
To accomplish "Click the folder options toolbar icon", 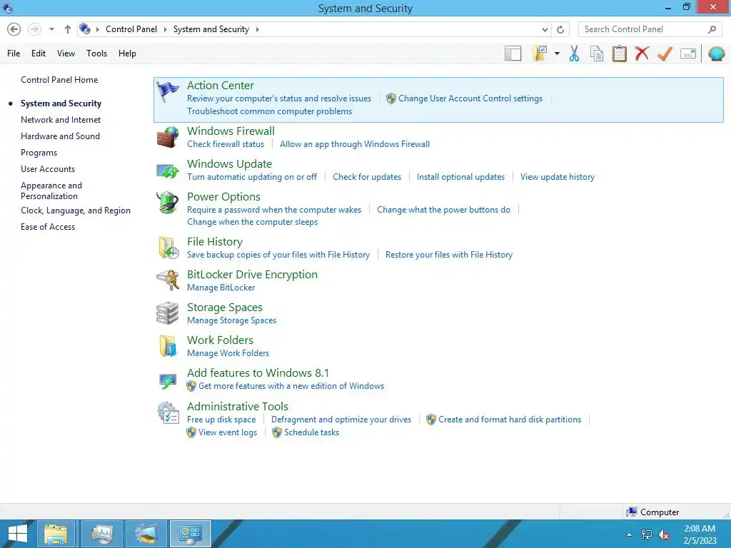I will point(540,54).
